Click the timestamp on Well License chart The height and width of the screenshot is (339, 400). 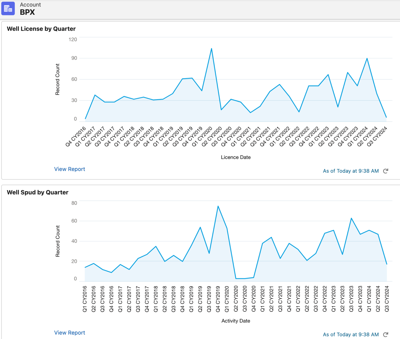351,171
